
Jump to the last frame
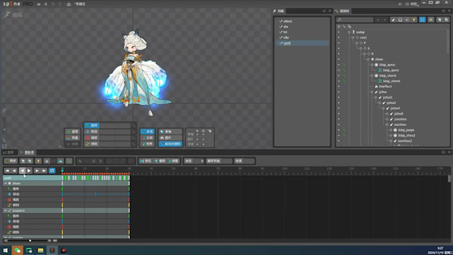[x=44, y=170]
